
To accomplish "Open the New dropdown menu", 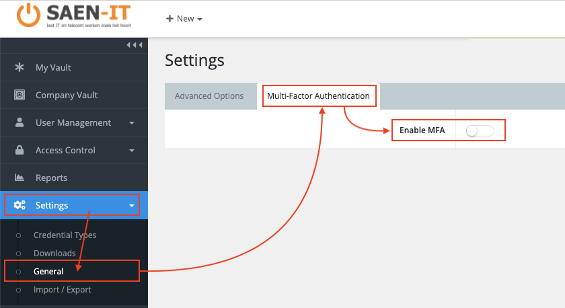I will [184, 19].
